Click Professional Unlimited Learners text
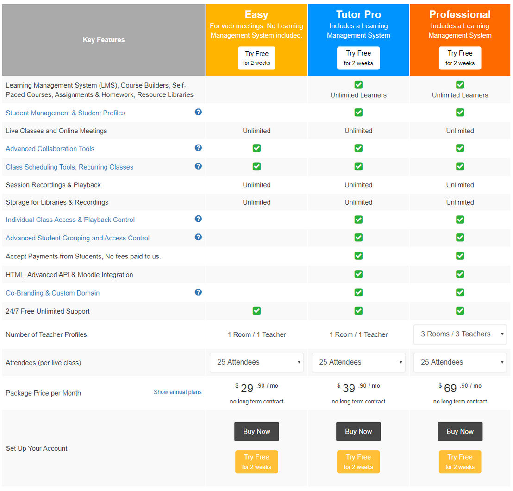Screen dimensions: 513x491 point(460,95)
